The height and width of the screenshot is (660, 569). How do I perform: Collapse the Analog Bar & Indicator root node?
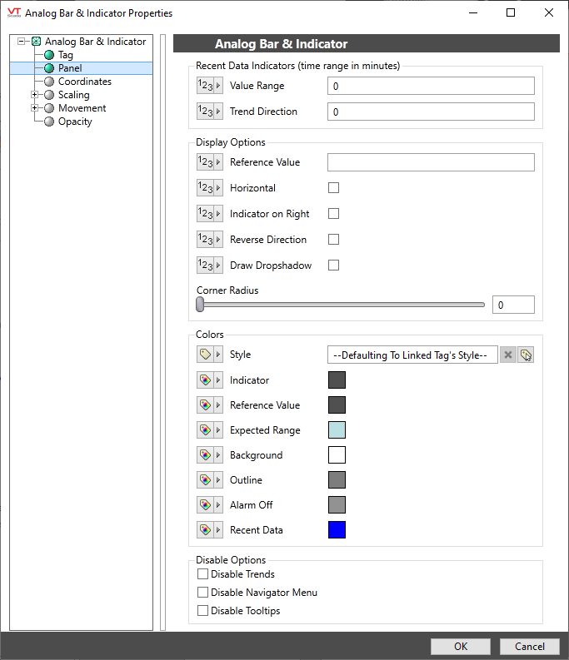click(22, 42)
